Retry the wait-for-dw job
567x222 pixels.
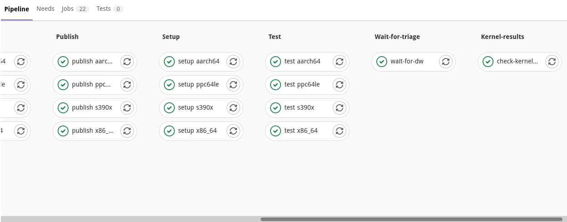tap(446, 62)
